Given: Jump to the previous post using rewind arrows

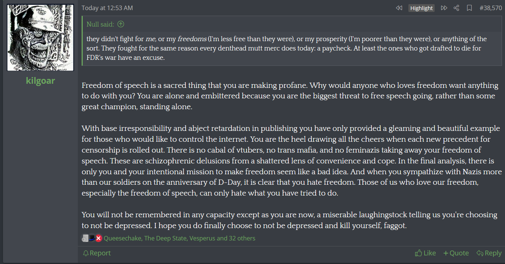Looking at the screenshot, I should click(399, 8).
